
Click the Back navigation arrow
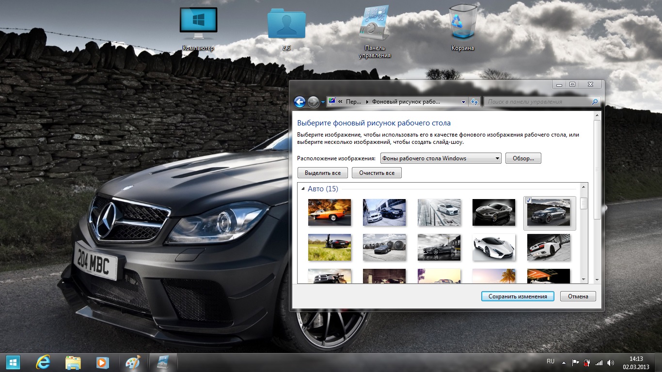[x=300, y=102]
